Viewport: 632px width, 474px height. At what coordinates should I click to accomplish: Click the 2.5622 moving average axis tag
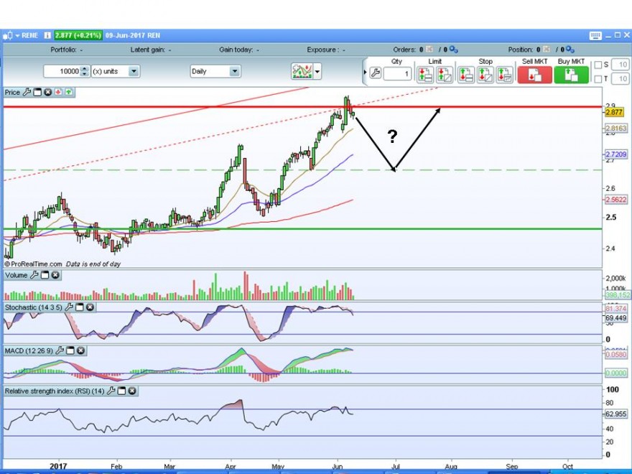click(616, 200)
